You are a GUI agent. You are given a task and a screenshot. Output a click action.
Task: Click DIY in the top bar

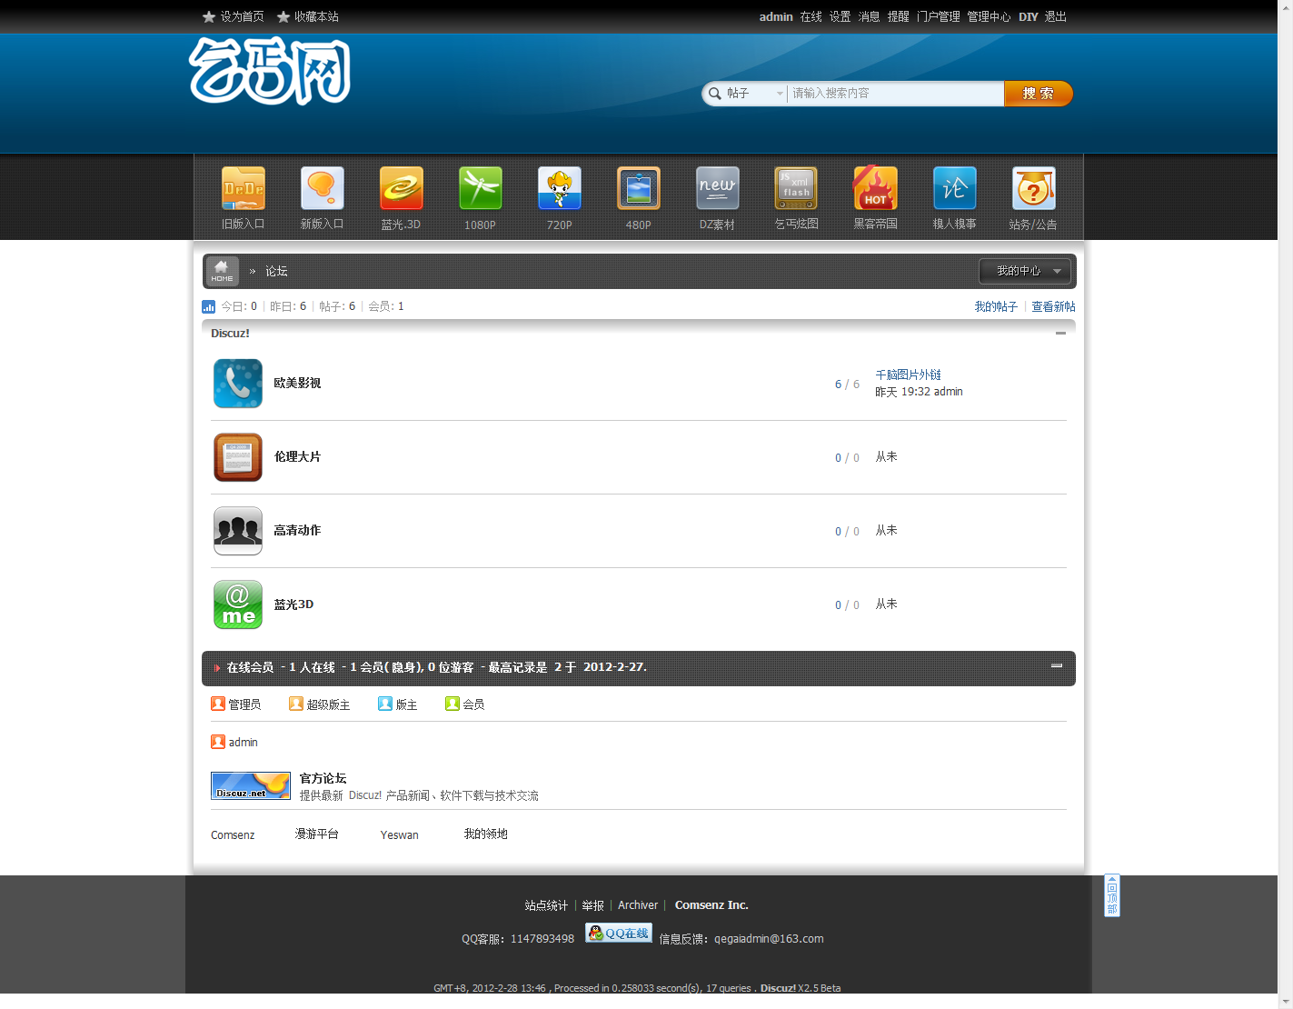[x=1029, y=16]
